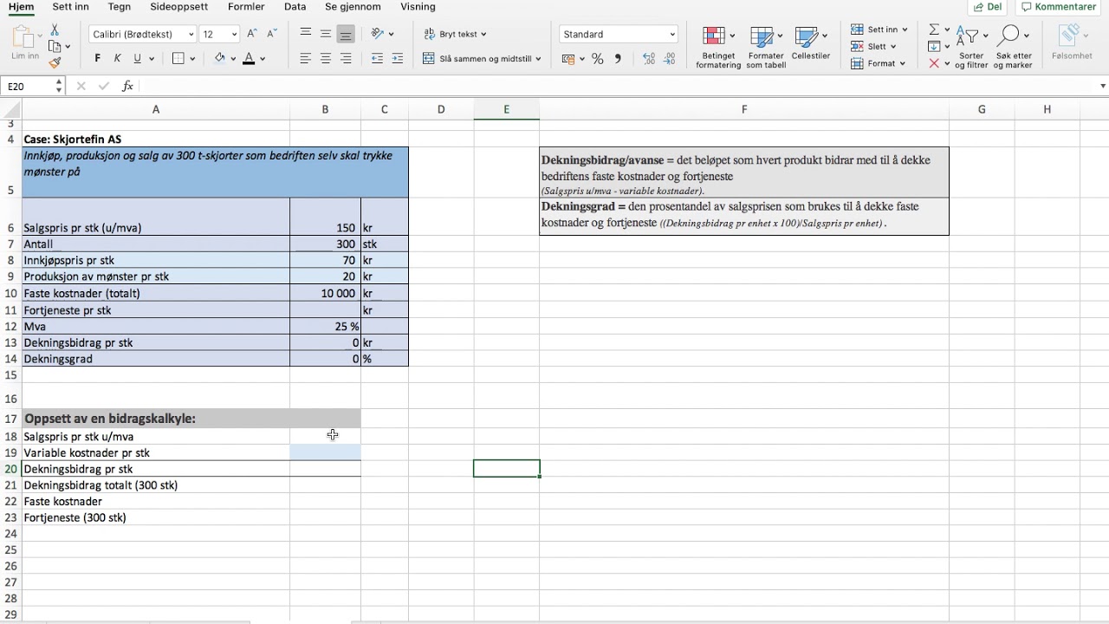The height and width of the screenshot is (624, 1109).
Task: Switch to the Tegn ribbon tab
Action: 120,7
